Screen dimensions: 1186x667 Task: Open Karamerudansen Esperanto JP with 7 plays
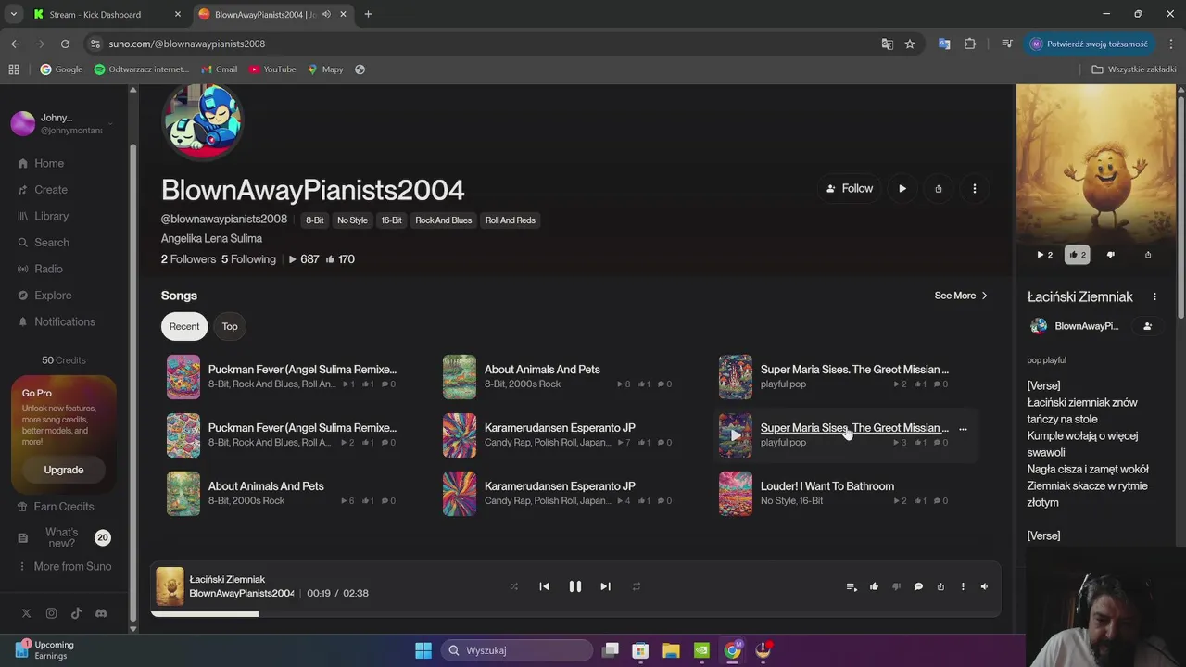pyautogui.click(x=560, y=428)
